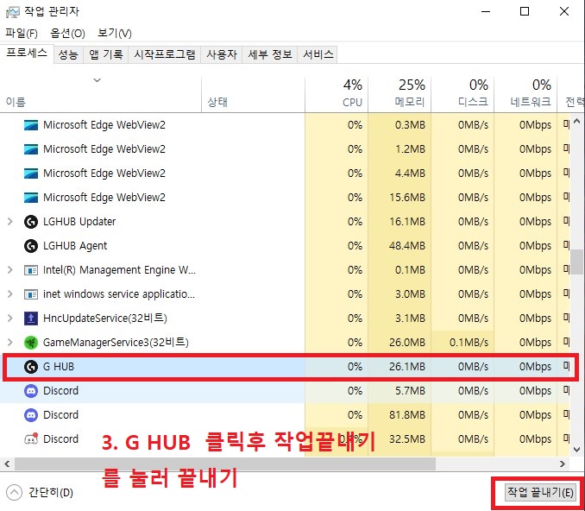This screenshot has height=511, width=585.
Task: Open the 보기(V) menu
Action: (x=114, y=33)
